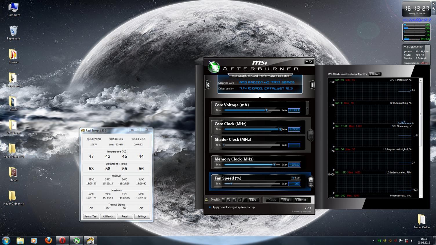Click Detach on the Hardware Monitor
Screen dimensions: 436x245
pos(375,74)
